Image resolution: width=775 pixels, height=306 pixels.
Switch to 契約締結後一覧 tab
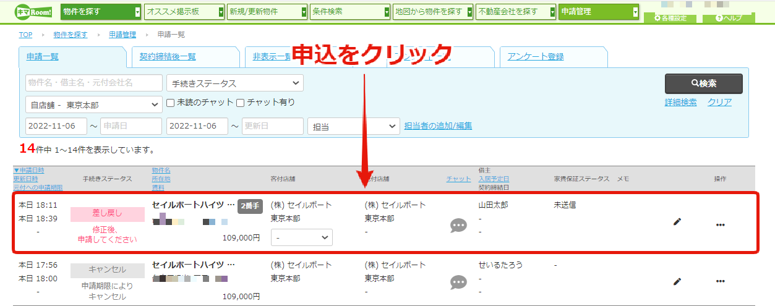point(168,56)
